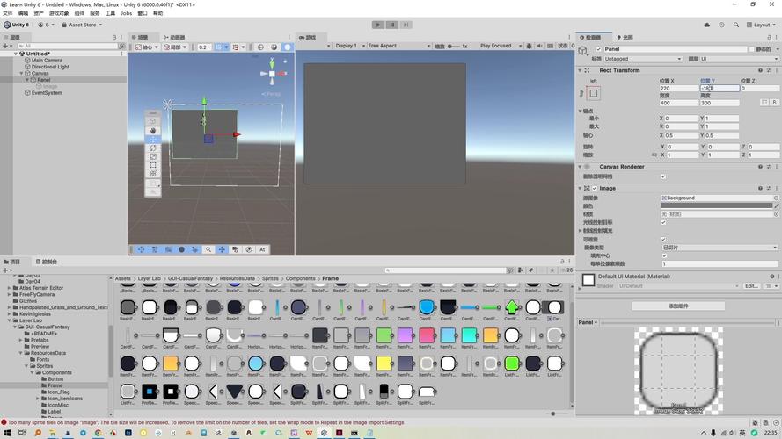Select the Hand view tool in scene

click(x=153, y=131)
